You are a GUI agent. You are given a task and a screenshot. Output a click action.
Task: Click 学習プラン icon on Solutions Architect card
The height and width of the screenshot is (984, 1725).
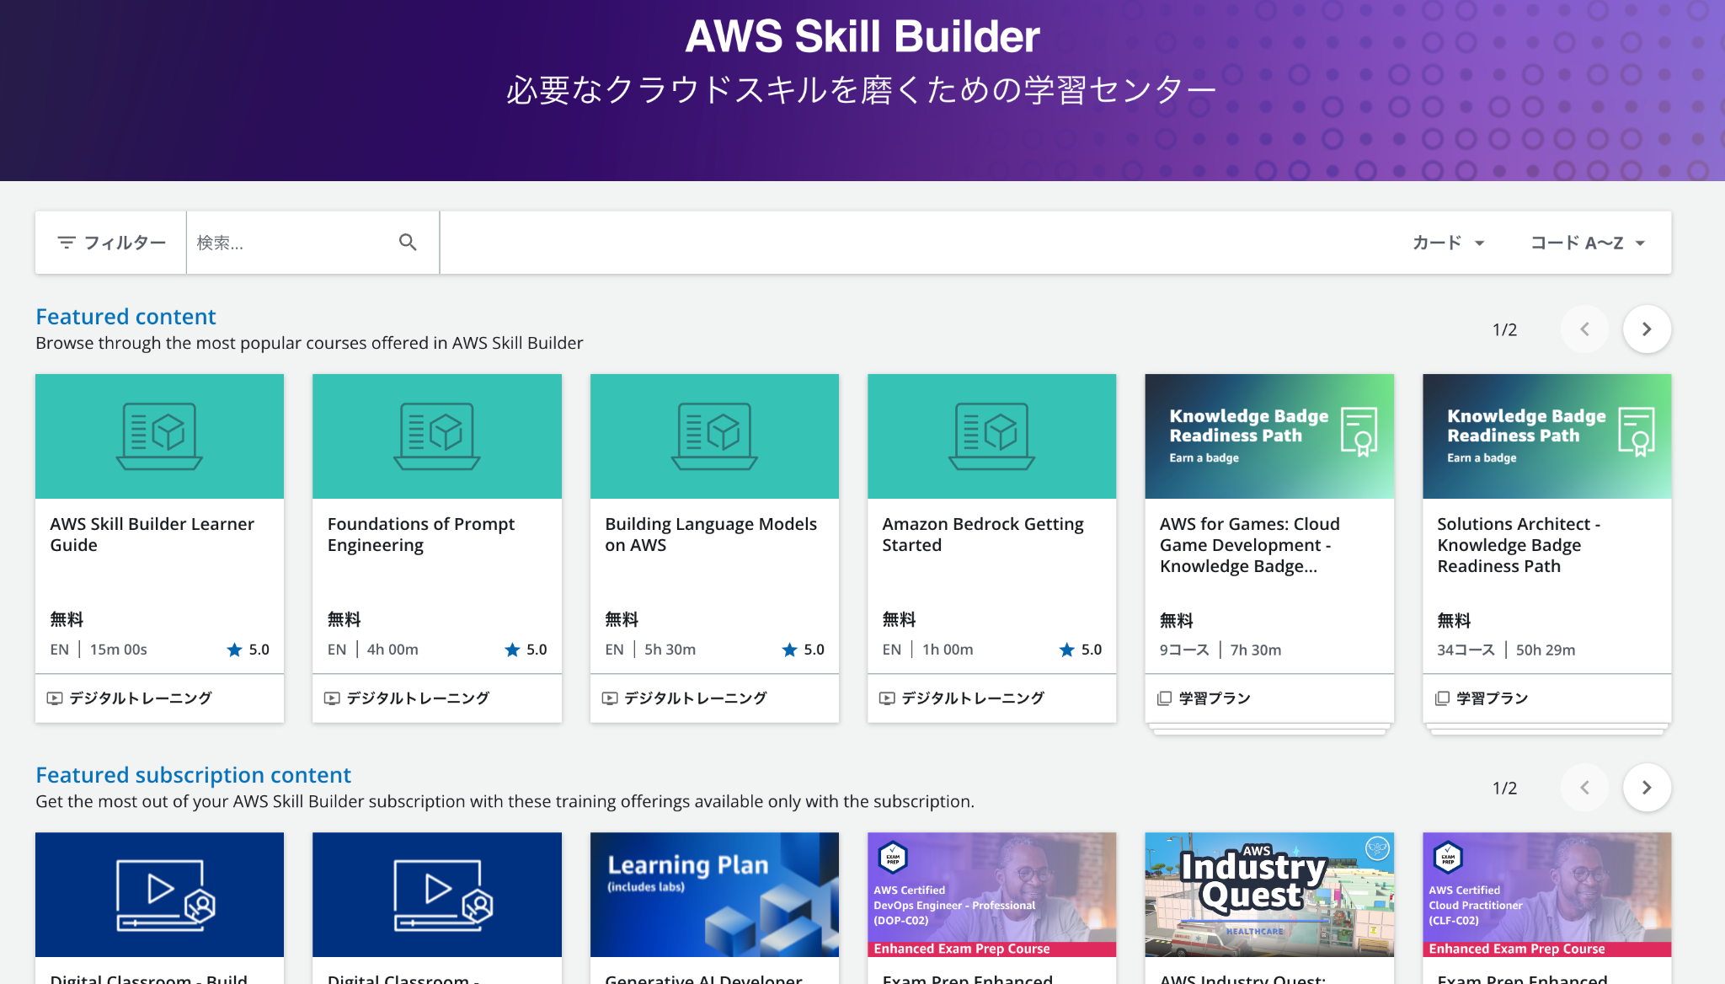[x=1442, y=698]
